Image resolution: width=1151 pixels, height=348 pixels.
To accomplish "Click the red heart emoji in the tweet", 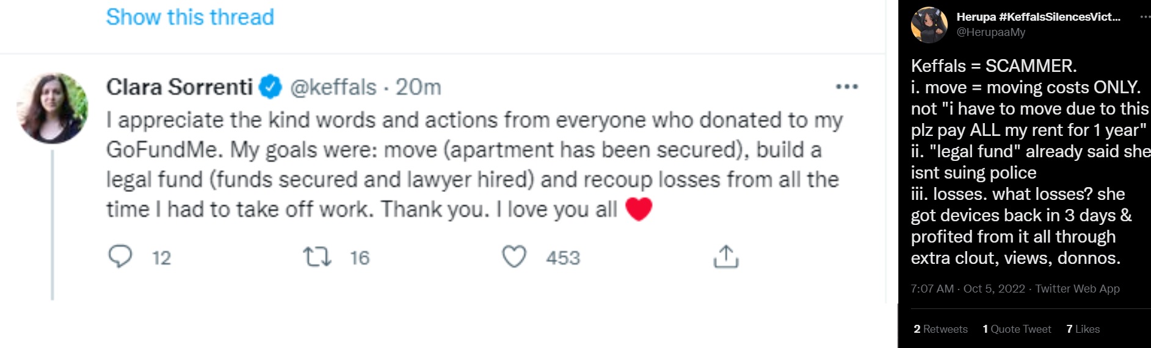I will [x=639, y=209].
